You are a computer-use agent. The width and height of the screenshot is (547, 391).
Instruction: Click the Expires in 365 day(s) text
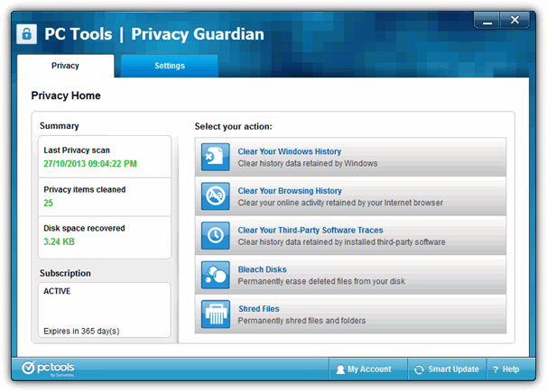81,332
